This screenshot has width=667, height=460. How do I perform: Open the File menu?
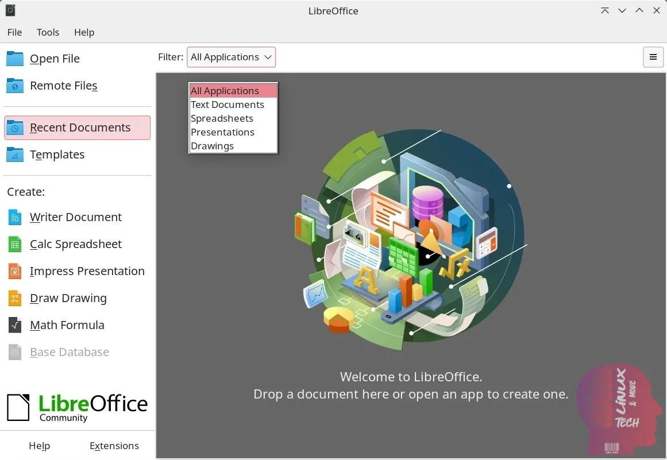pyautogui.click(x=14, y=32)
